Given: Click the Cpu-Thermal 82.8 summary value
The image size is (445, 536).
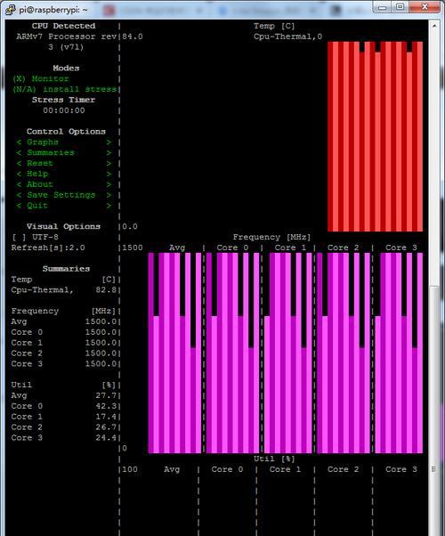Looking at the screenshot, I should pyautogui.click(x=106, y=290).
